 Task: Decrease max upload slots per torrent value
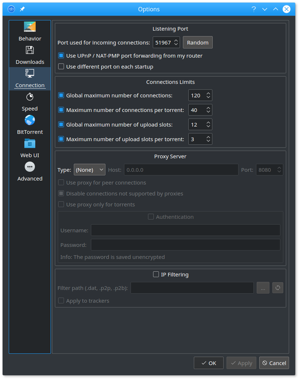pos(208,141)
